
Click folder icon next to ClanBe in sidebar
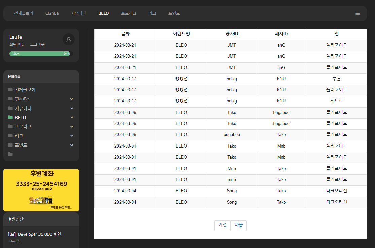click(10, 99)
